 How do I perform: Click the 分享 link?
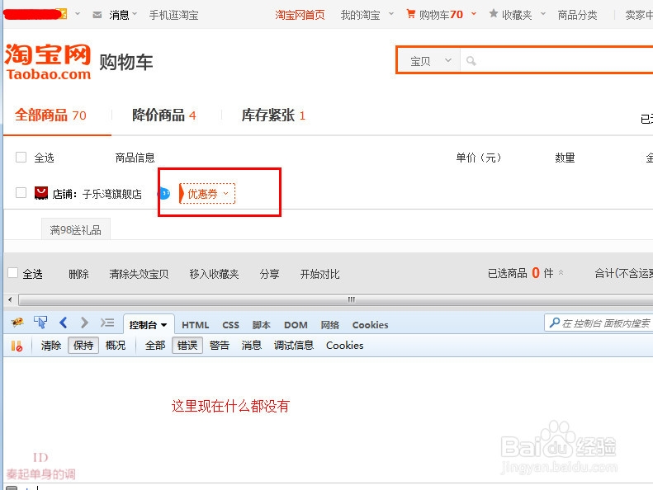click(x=269, y=274)
